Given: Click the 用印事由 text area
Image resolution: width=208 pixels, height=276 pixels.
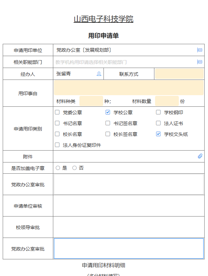Looking at the screenshot, I should tap(129, 88).
